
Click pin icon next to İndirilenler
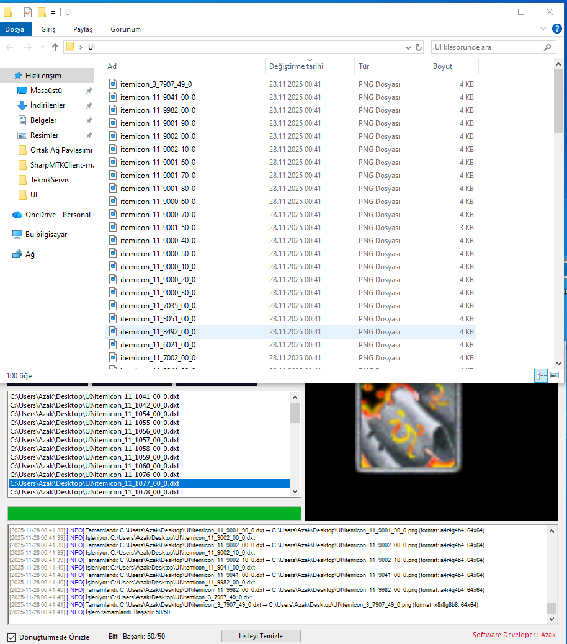point(89,105)
